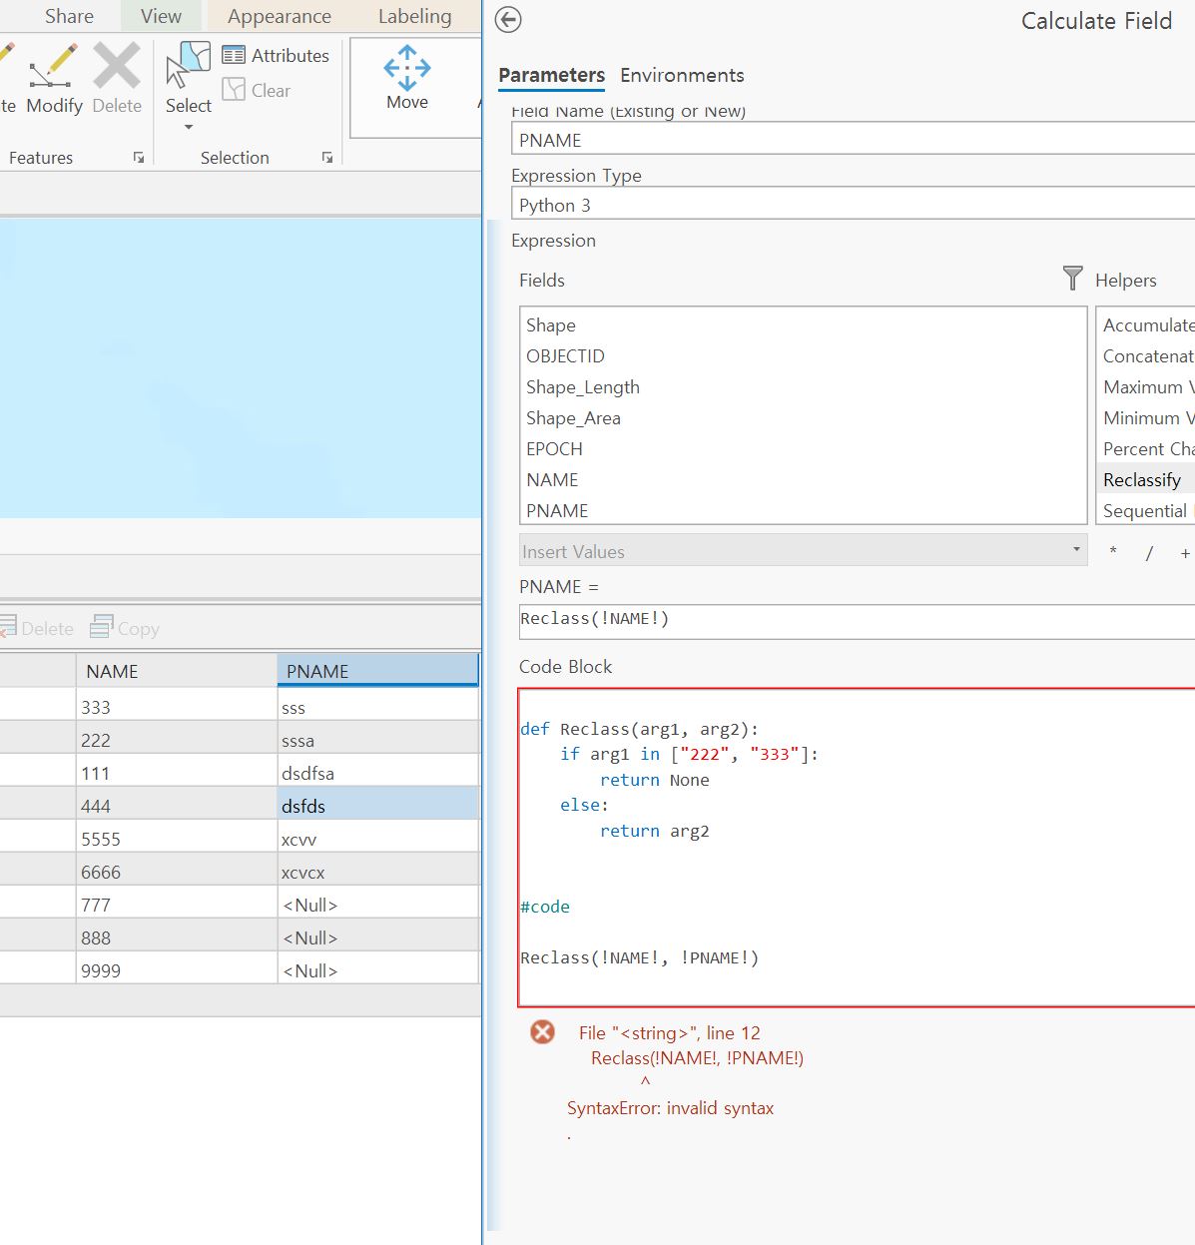Choose the Percent Change helper
The width and height of the screenshot is (1195, 1245).
tap(1146, 449)
